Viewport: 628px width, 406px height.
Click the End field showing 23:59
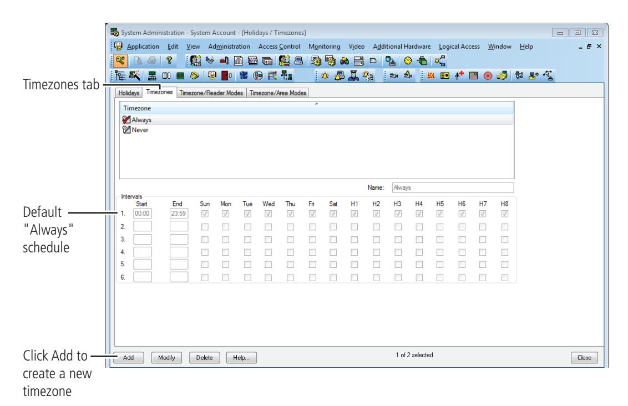point(179,214)
